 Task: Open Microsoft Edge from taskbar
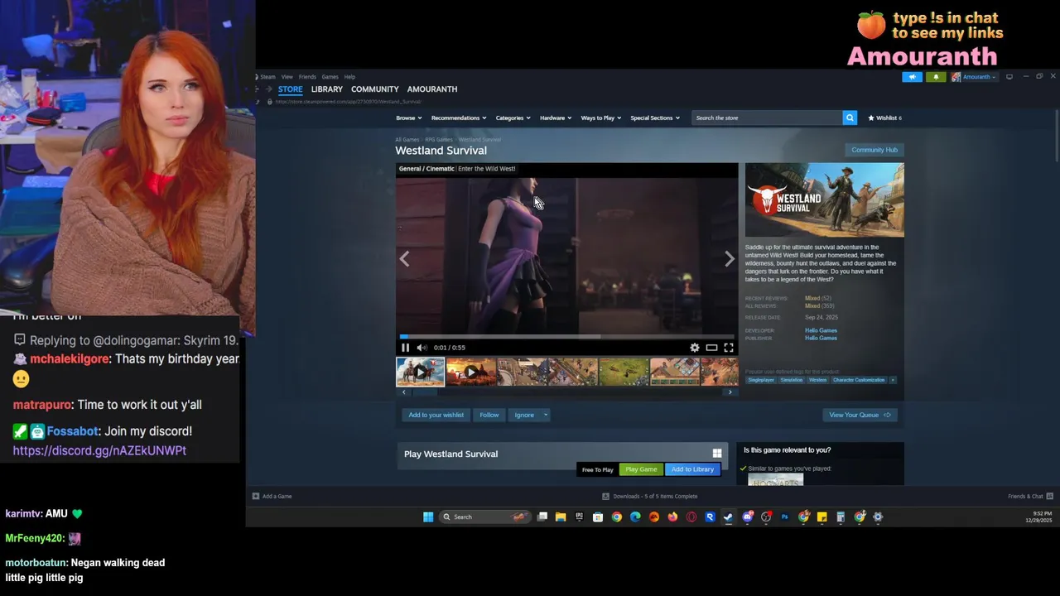coord(635,517)
